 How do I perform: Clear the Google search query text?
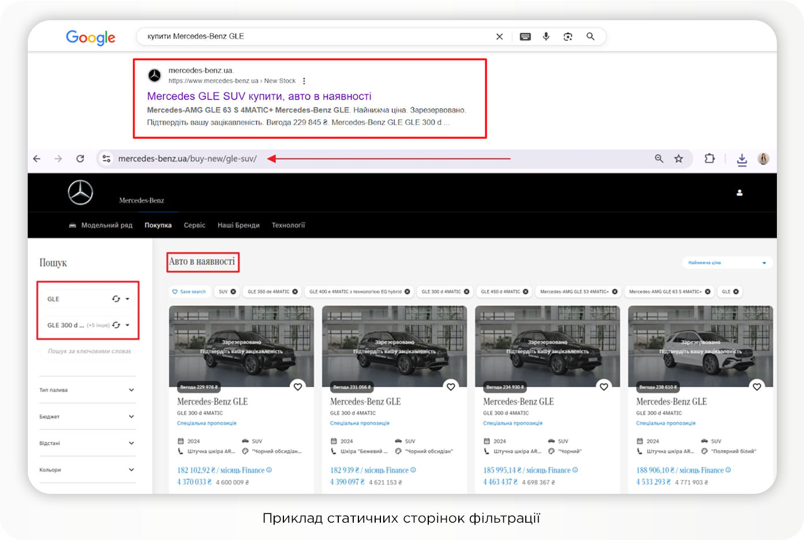tap(499, 36)
